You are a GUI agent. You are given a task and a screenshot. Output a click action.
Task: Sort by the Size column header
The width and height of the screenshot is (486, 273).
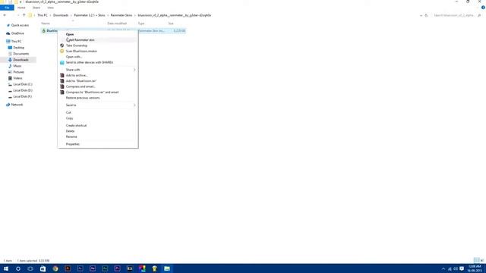point(171,24)
